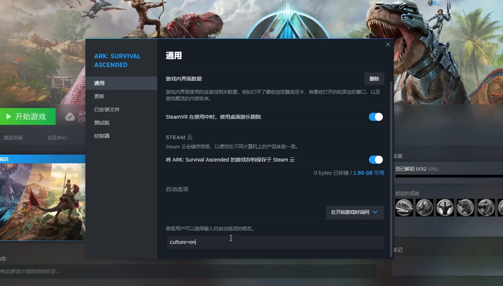
Task: Click the 锁定的成就 heading
Action: click(407, 193)
